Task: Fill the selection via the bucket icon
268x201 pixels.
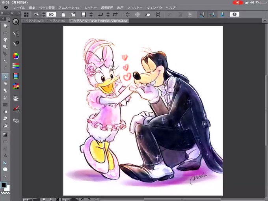Action: coord(148,15)
